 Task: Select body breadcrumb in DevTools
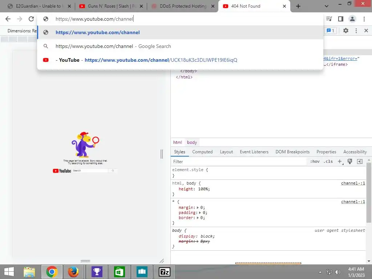192,142
